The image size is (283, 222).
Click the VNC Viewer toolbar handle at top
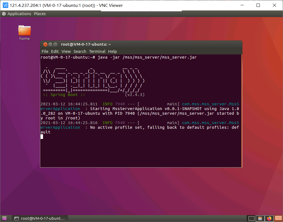tap(141, 11)
